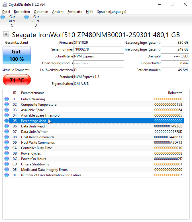Click the previous disk arrow button
This screenshot has height=222, width=192.
(6, 34)
